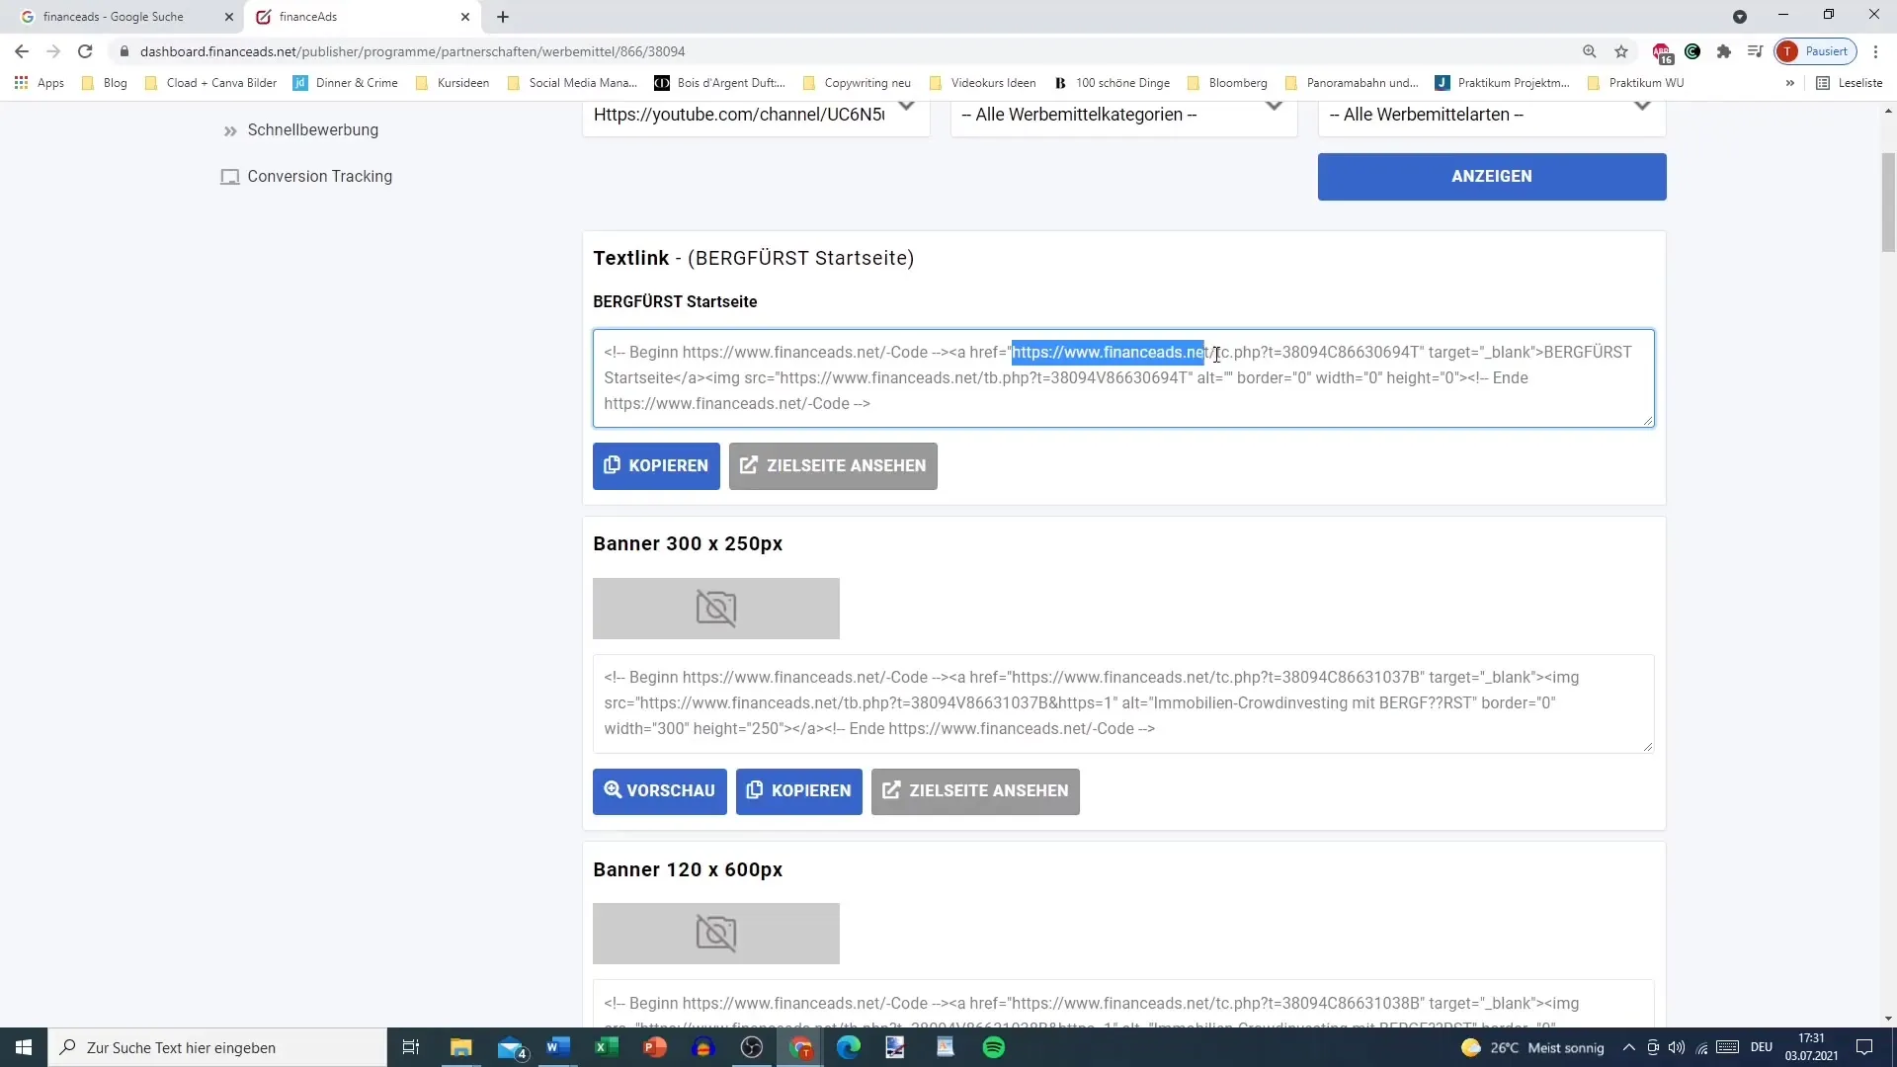1897x1067 pixels.
Task: Open the weather widget showing 26°C
Action: [1532, 1047]
